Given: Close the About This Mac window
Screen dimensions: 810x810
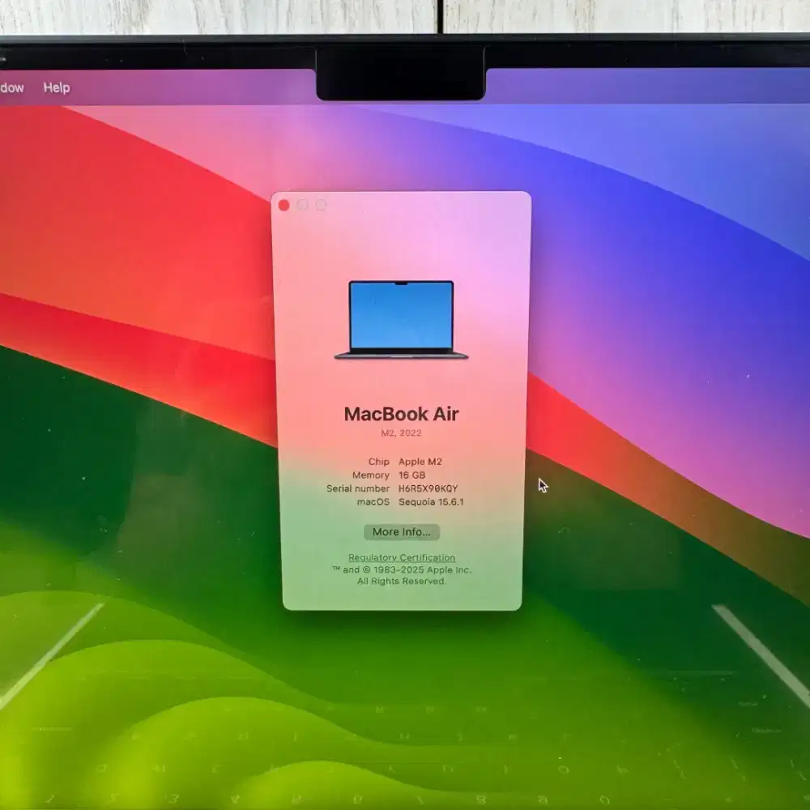Looking at the screenshot, I should tap(283, 205).
